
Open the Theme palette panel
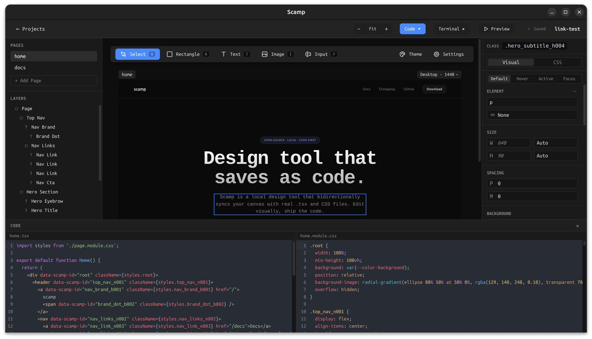coord(411,54)
